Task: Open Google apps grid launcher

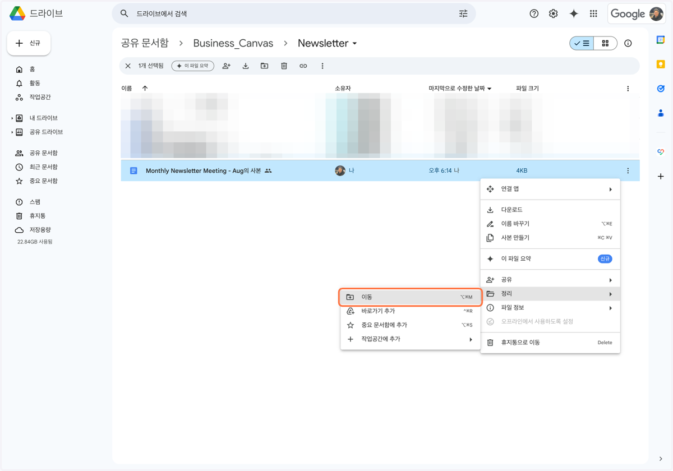Action: 593,13
